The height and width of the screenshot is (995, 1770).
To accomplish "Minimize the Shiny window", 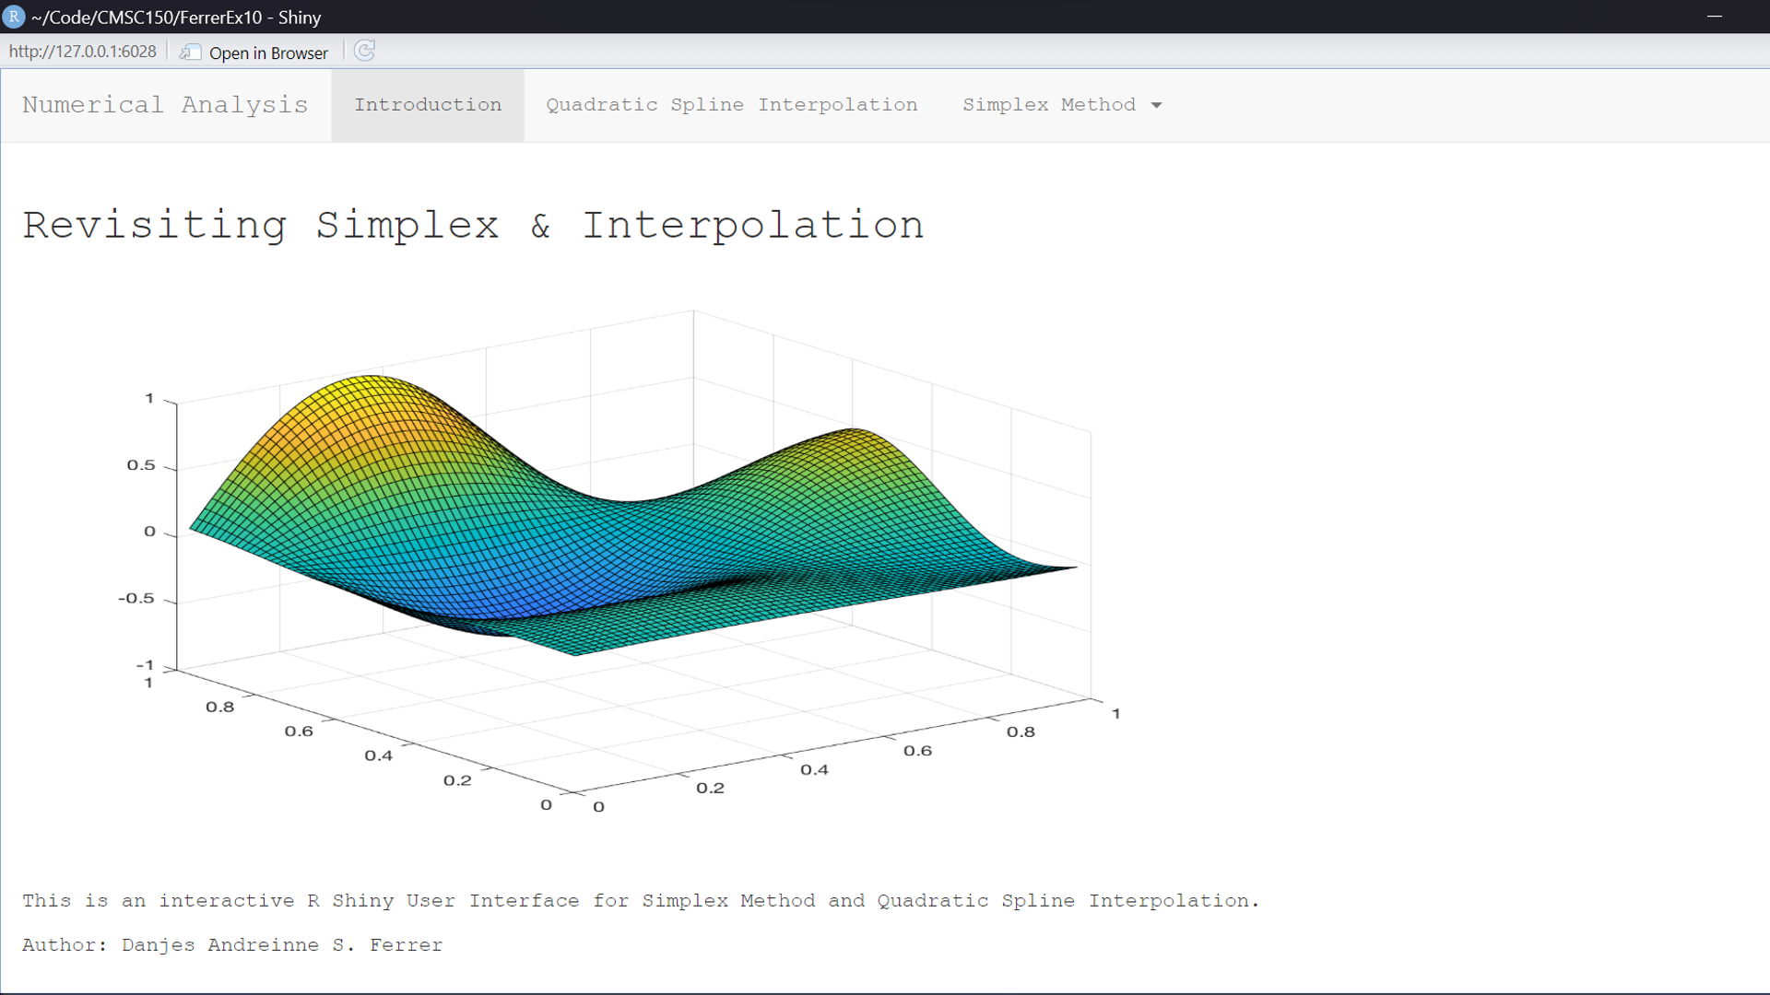I will point(1715,17).
